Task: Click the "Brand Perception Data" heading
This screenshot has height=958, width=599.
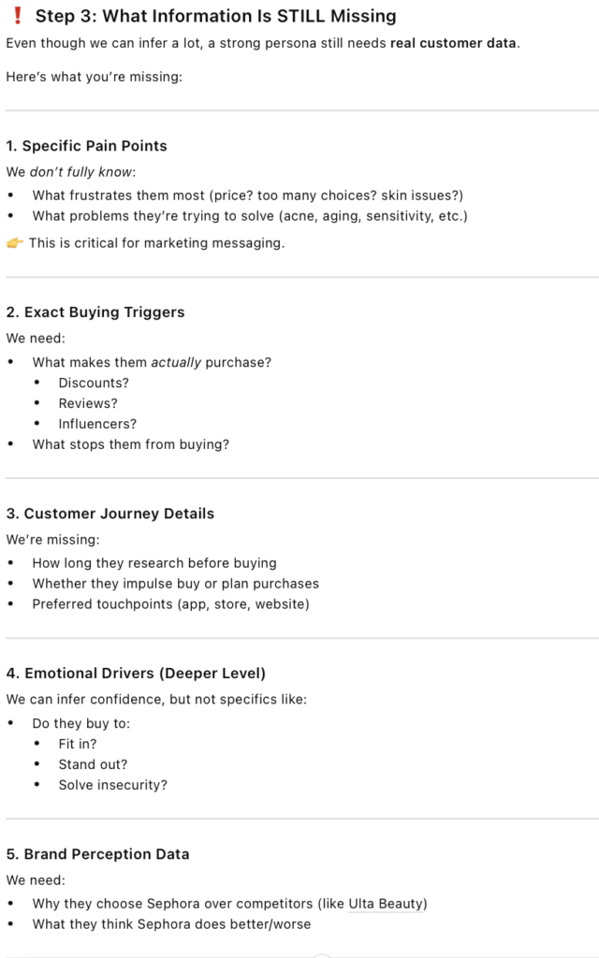Action: click(x=97, y=854)
